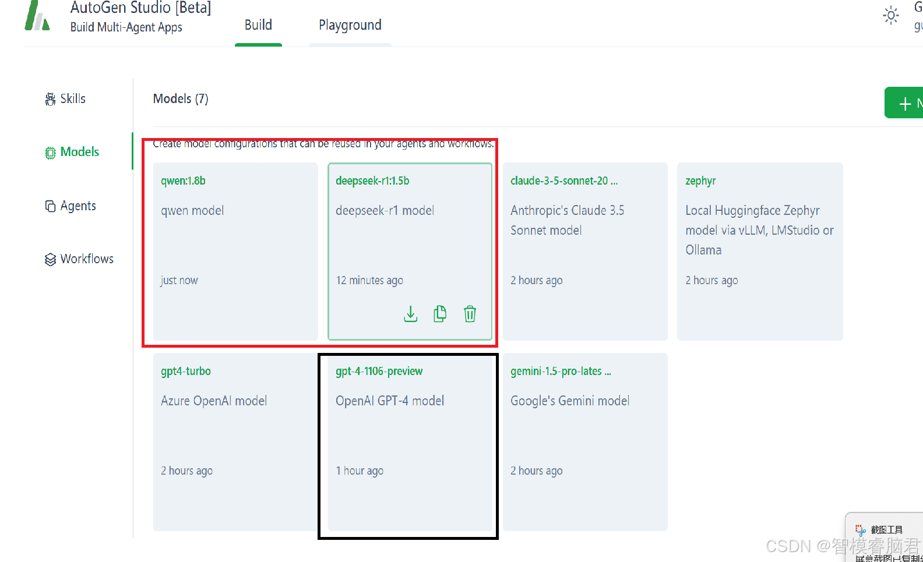Click '2 hours ago' on the zephyr card
Image resolution: width=923 pixels, height=562 pixels.
click(711, 281)
